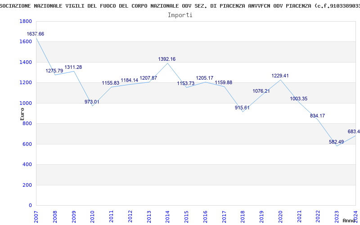Click the 1800 y-axis tick label
This screenshot has width=360, height=225.
[x=26, y=21]
